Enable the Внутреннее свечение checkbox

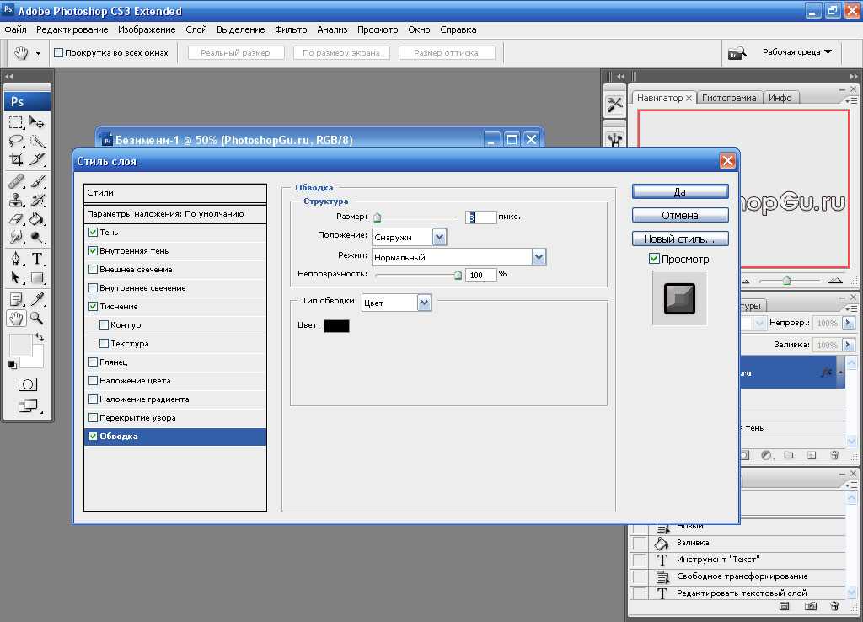point(93,288)
